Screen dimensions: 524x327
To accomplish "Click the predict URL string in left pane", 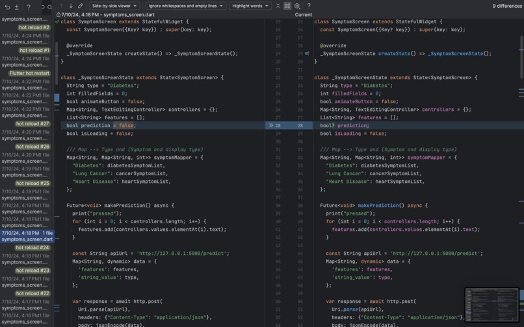I will pos(181,254).
